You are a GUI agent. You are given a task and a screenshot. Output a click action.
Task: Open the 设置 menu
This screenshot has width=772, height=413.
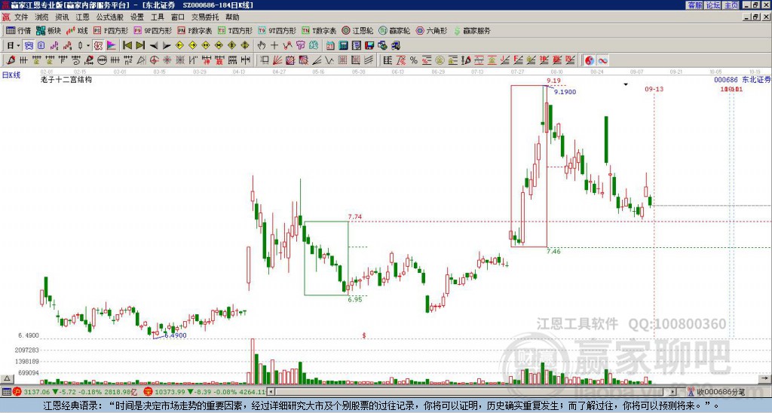137,17
